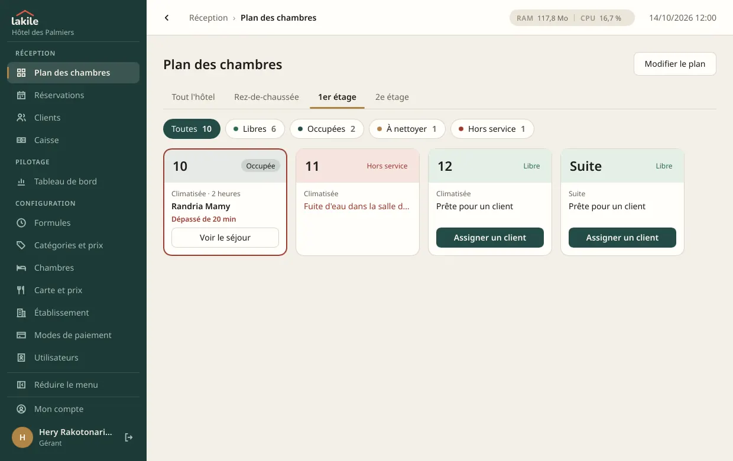This screenshot has height=461, width=733.
Task: Filter rooms by Libres 6
Action: point(255,129)
